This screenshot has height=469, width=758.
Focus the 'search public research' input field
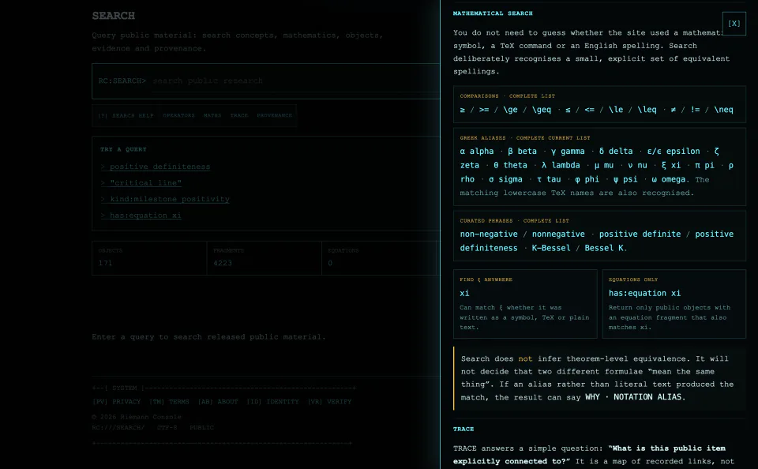coord(295,81)
